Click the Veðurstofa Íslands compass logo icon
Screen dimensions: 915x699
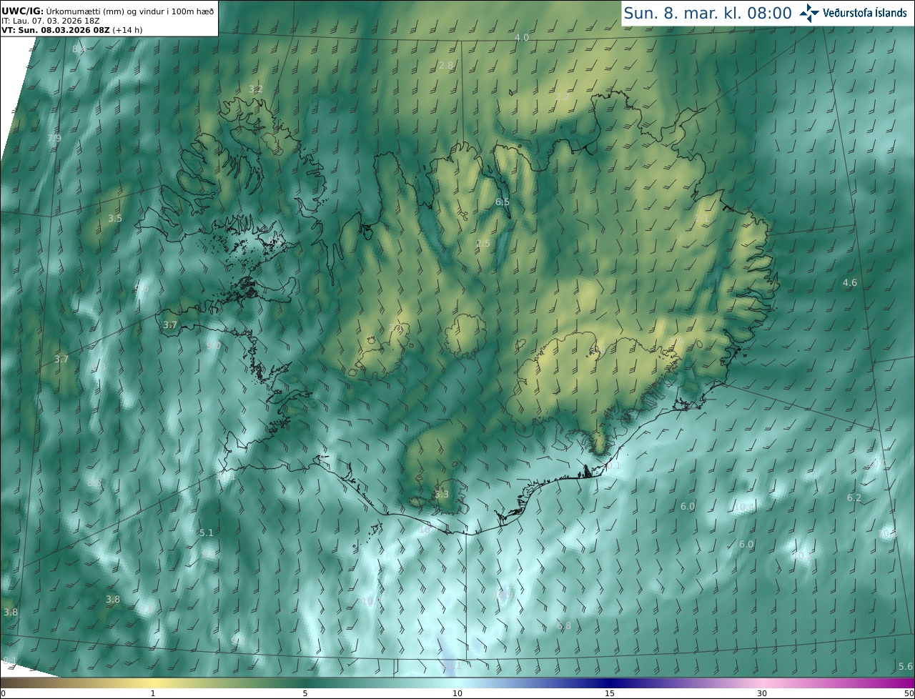pyautogui.click(x=809, y=13)
